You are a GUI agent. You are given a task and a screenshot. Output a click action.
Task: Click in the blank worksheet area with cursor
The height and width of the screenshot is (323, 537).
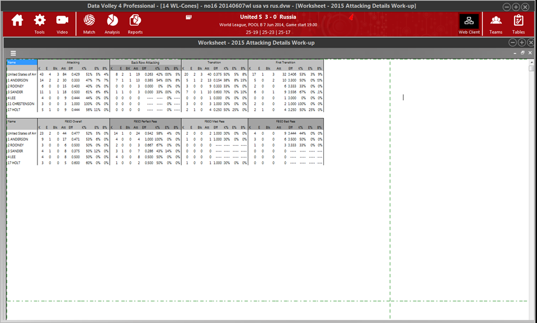pyautogui.click(x=403, y=97)
